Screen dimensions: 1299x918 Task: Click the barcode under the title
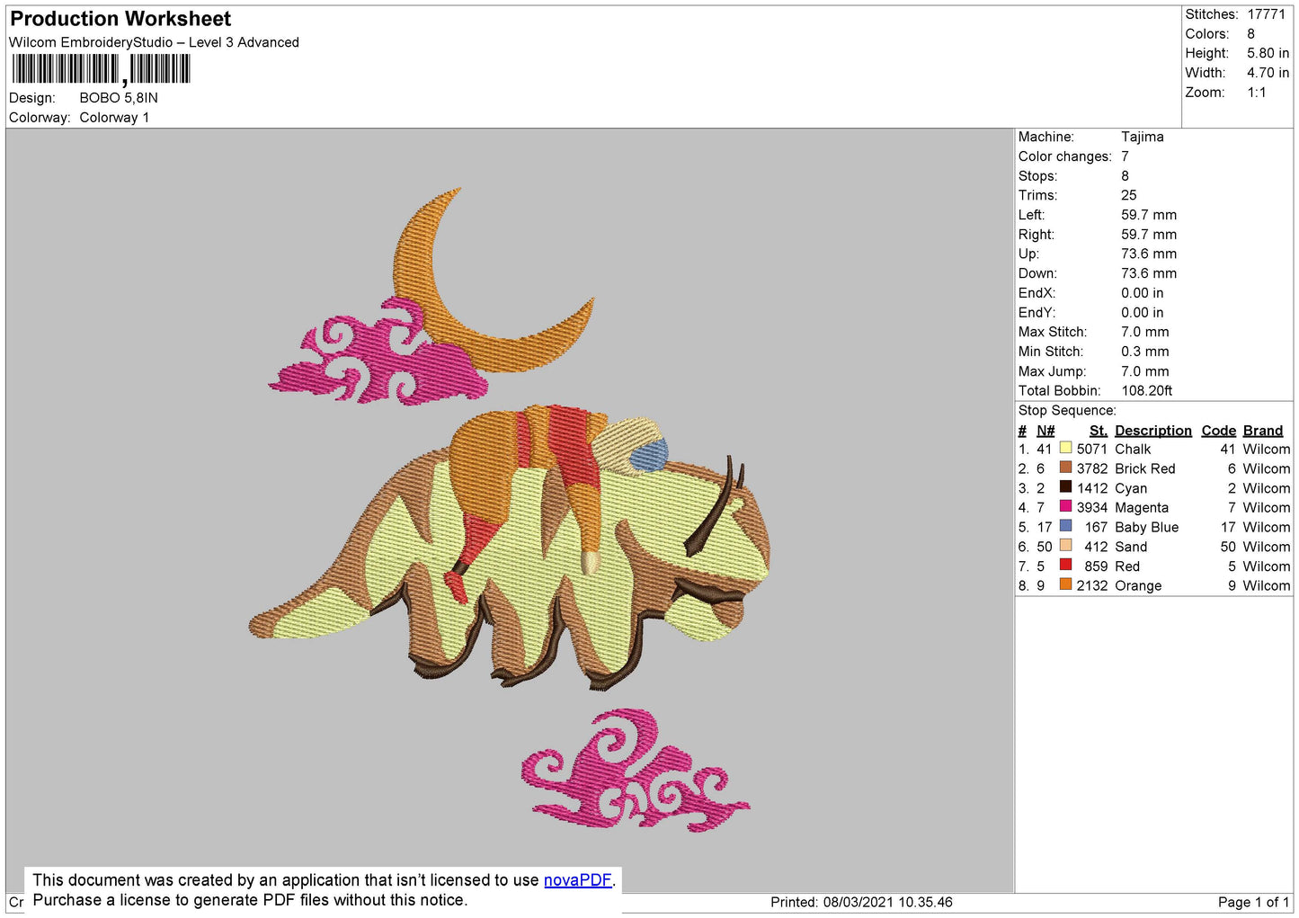point(101,69)
